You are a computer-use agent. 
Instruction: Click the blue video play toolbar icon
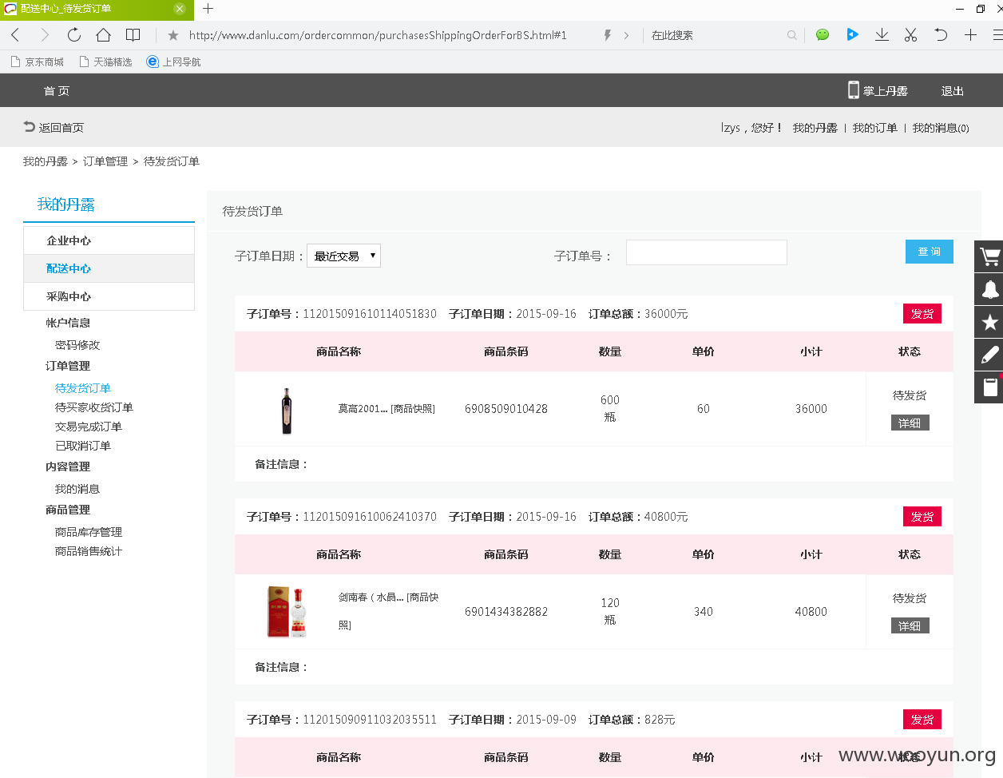click(x=852, y=34)
